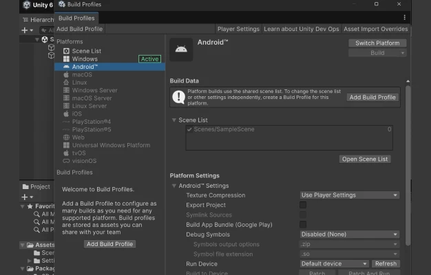Click the iOS apple icon
The image size is (431, 275).
click(x=66, y=113)
